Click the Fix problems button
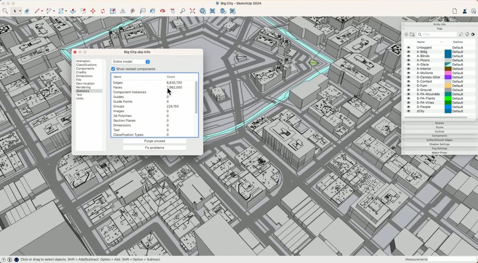Screen dimensions: 478x263 click(x=155, y=148)
